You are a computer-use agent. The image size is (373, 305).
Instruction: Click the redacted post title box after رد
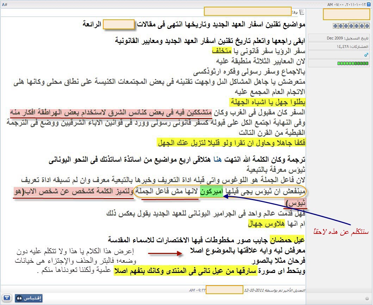point(247,11)
